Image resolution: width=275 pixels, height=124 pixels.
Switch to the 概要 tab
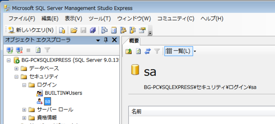pos(134,41)
